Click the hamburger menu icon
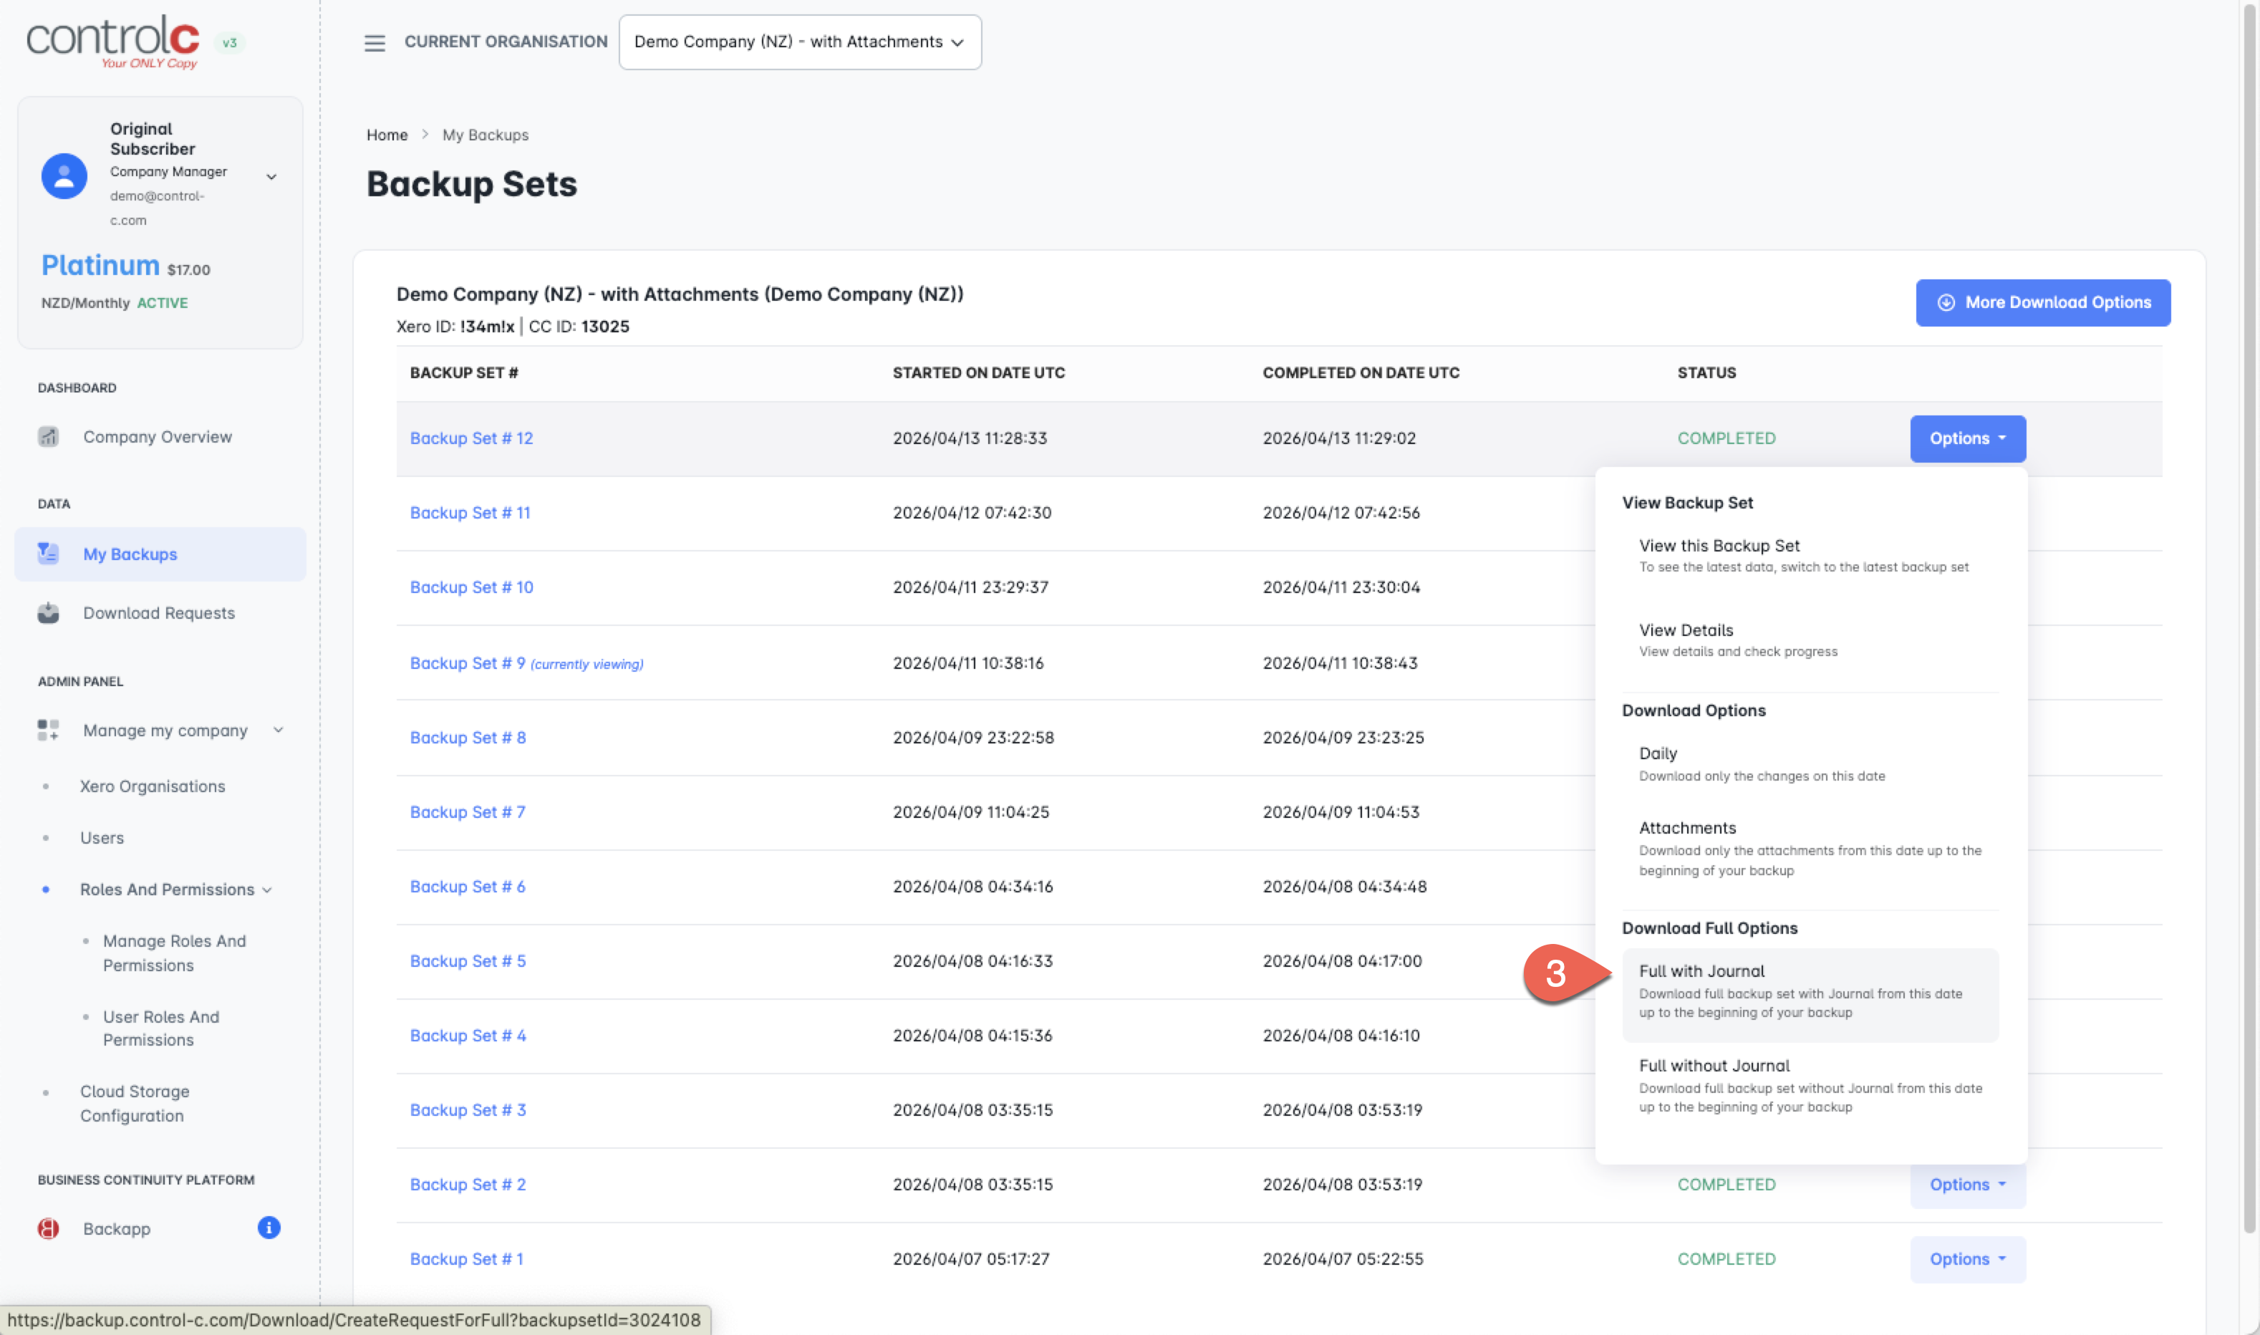This screenshot has width=2260, height=1335. (374, 42)
